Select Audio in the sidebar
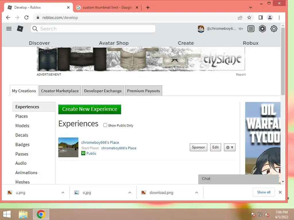Viewport: 294px width, 220px height. (x=21, y=163)
